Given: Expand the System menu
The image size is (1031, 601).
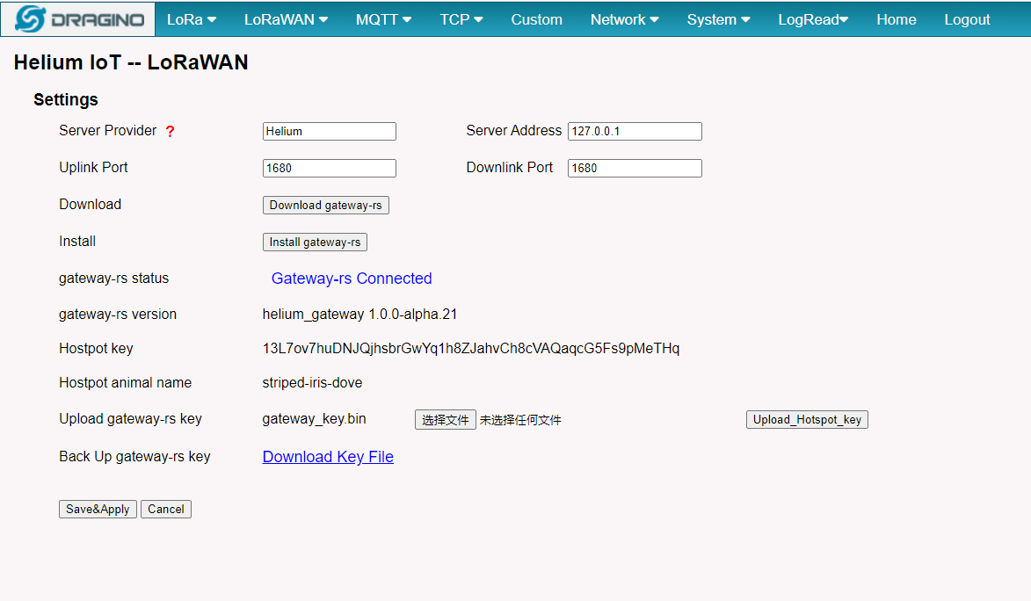Looking at the screenshot, I should 718,19.
